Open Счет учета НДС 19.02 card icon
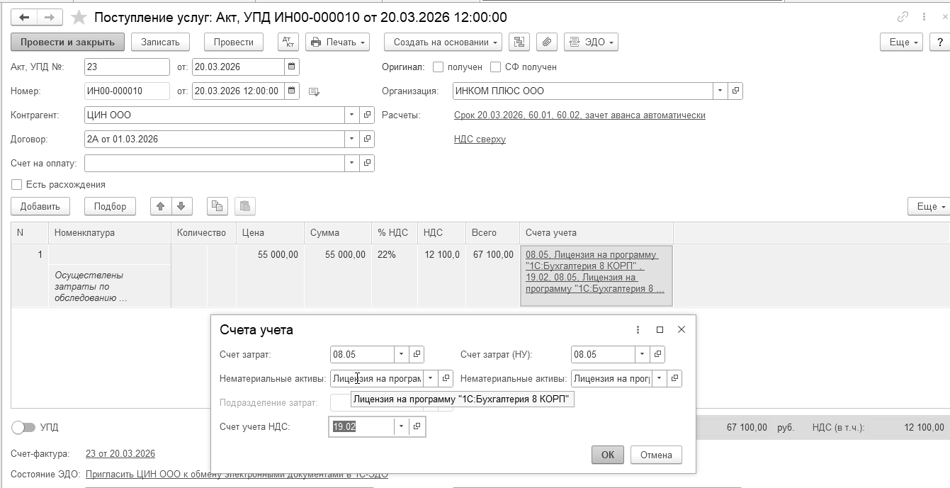 pyautogui.click(x=417, y=426)
